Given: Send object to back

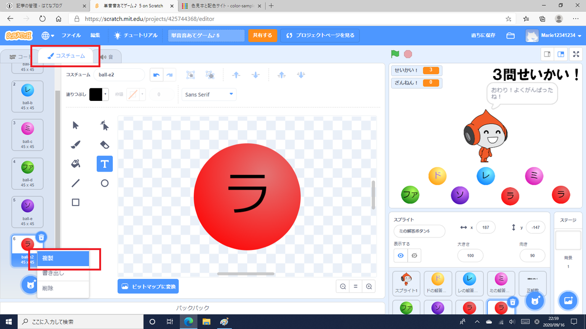Looking at the screenshot, I should (301, 75).
